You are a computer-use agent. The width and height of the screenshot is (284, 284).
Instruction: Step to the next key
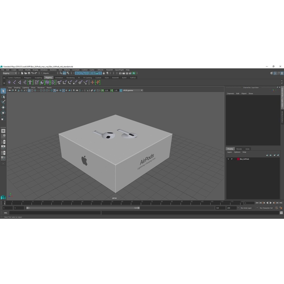(x=274, y=203)
